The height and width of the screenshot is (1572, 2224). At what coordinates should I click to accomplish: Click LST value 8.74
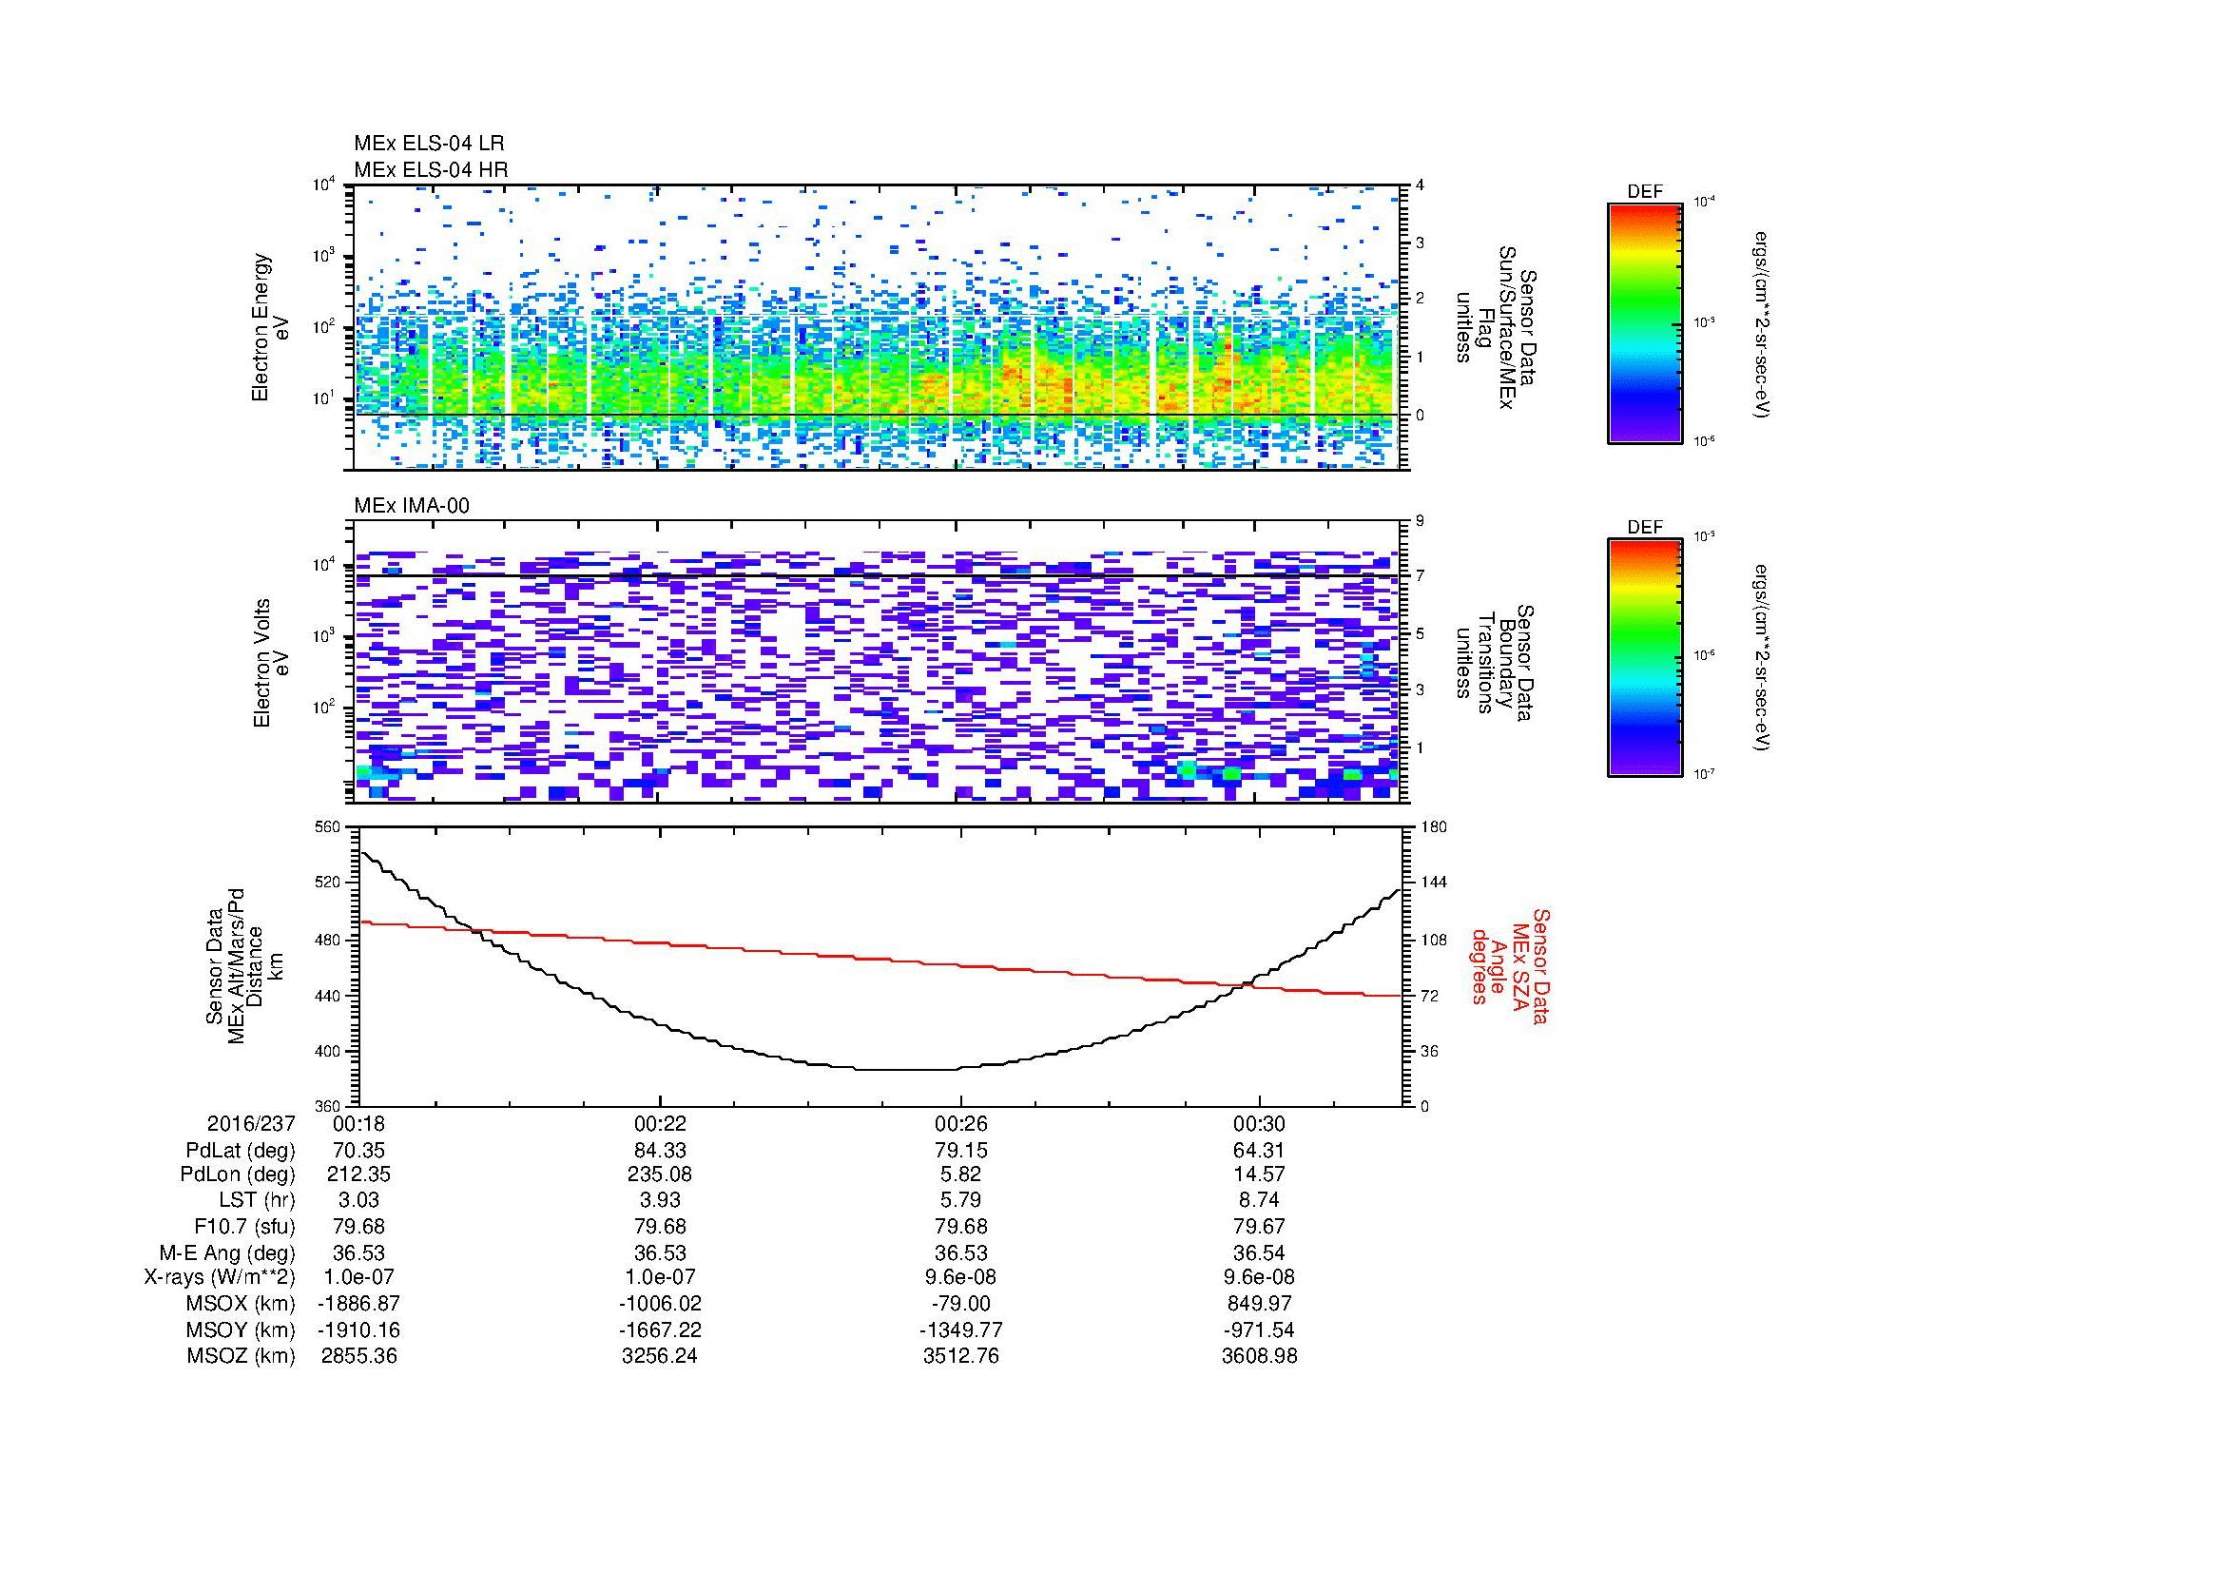(x=1259, y=1201)
